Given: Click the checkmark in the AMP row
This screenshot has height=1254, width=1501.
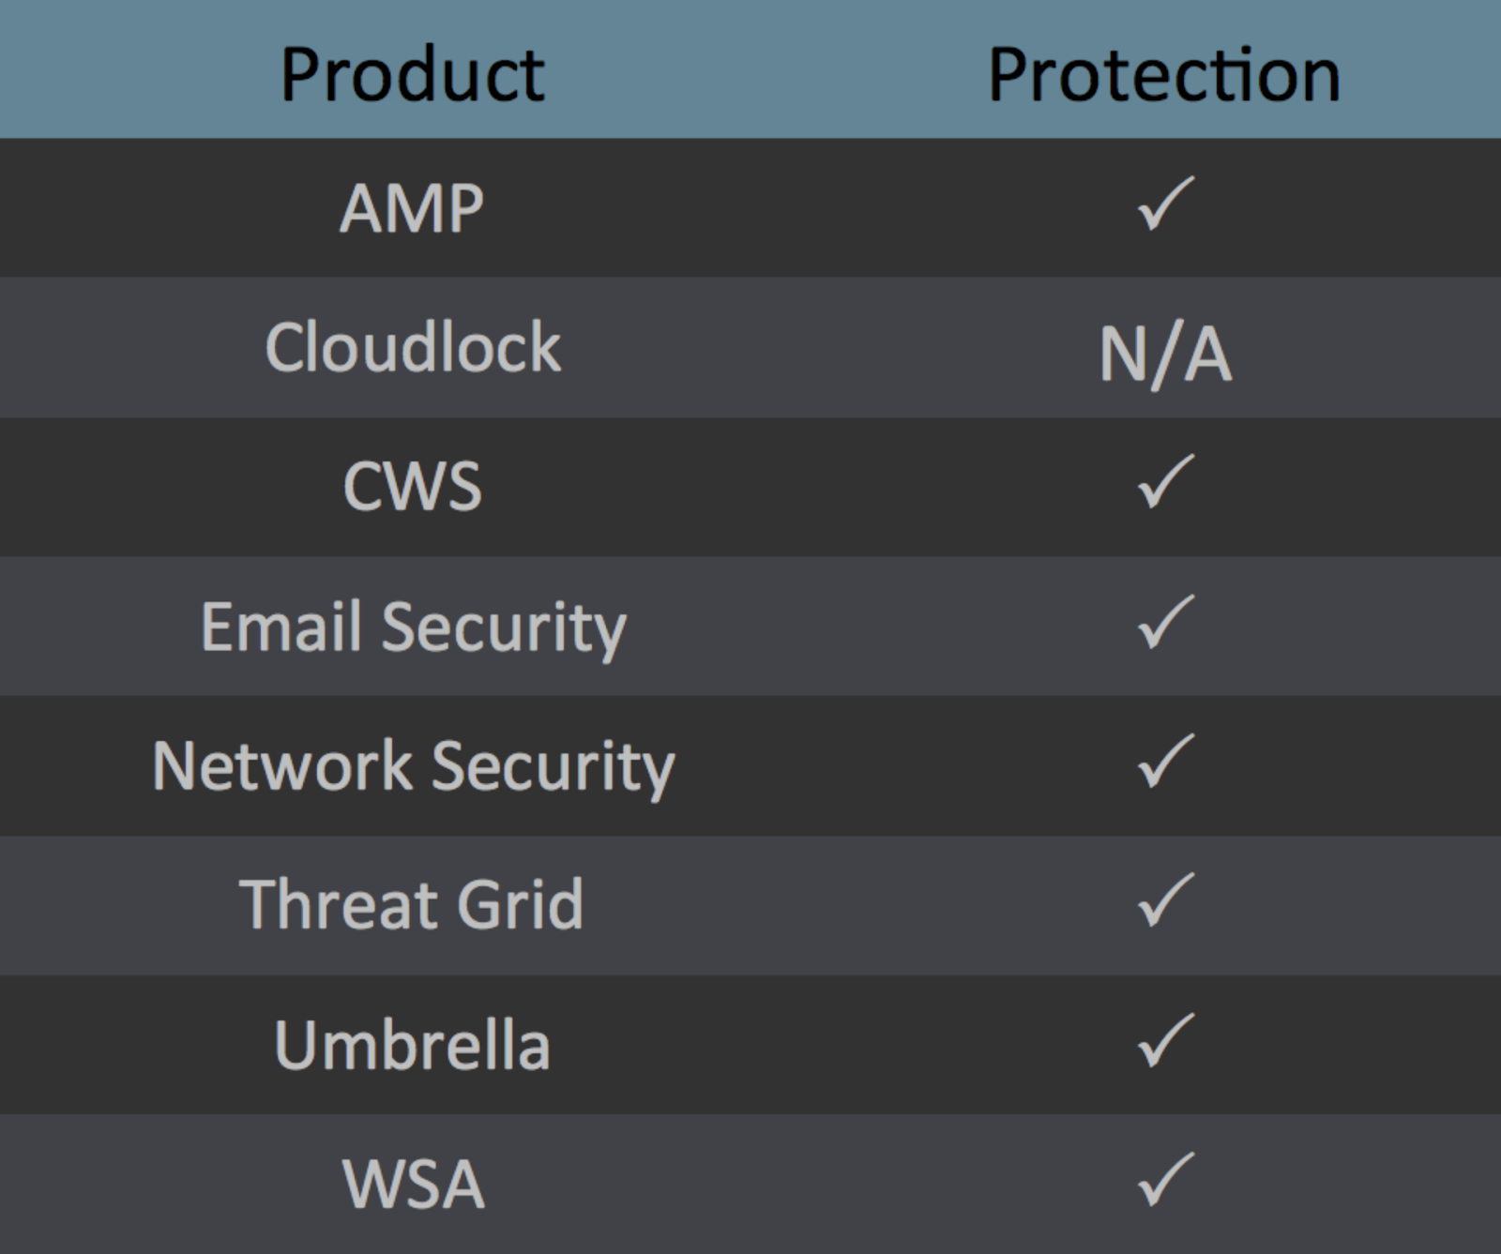Looking at the screenshot, I should 1165,204.
